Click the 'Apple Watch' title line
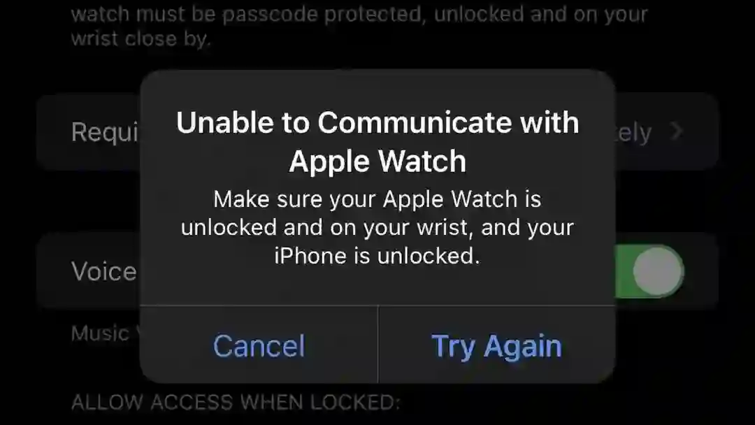Viewport: 755px width, 425px height. [377, 161]
